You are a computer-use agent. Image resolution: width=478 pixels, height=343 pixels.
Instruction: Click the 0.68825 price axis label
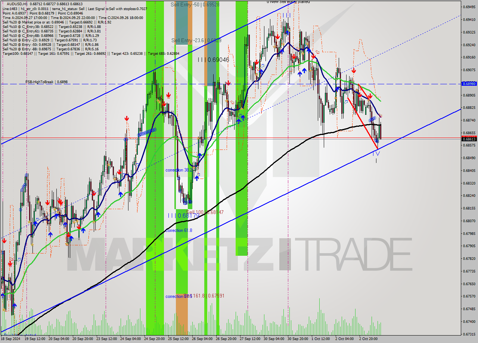click(469, 108)
